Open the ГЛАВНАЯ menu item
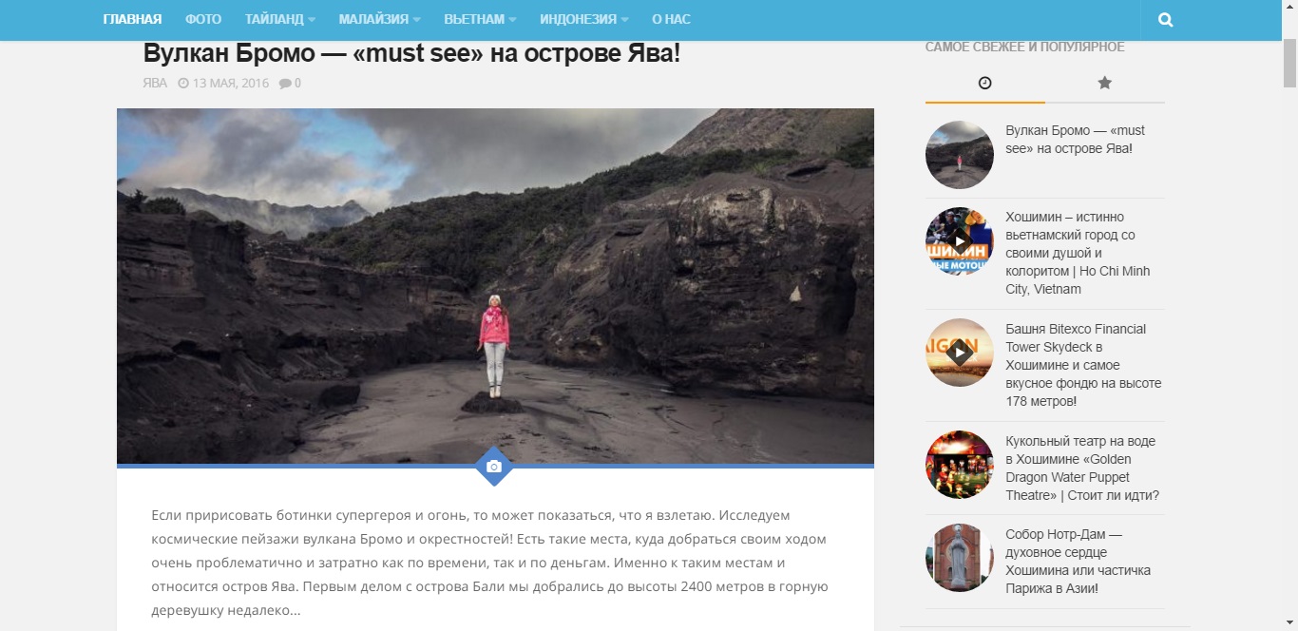 (x=132, y=19)
